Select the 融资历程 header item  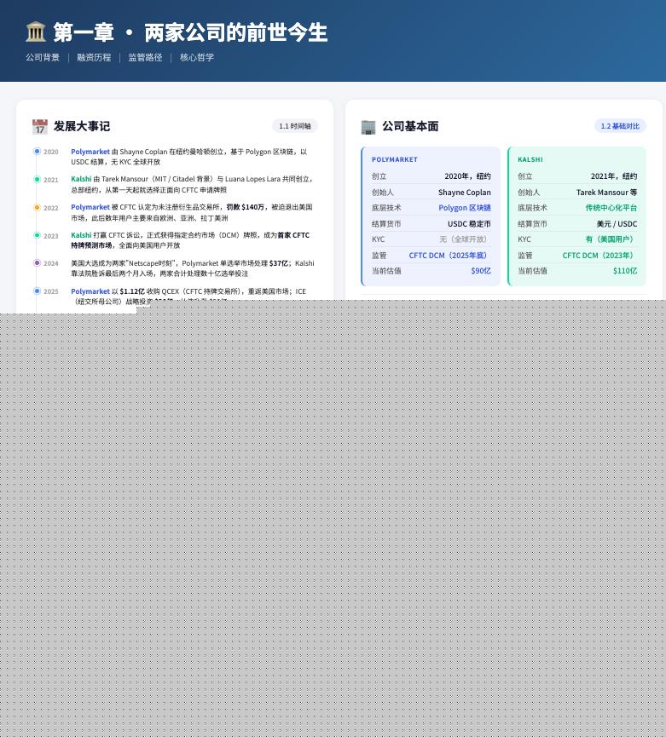click(94, 57)
